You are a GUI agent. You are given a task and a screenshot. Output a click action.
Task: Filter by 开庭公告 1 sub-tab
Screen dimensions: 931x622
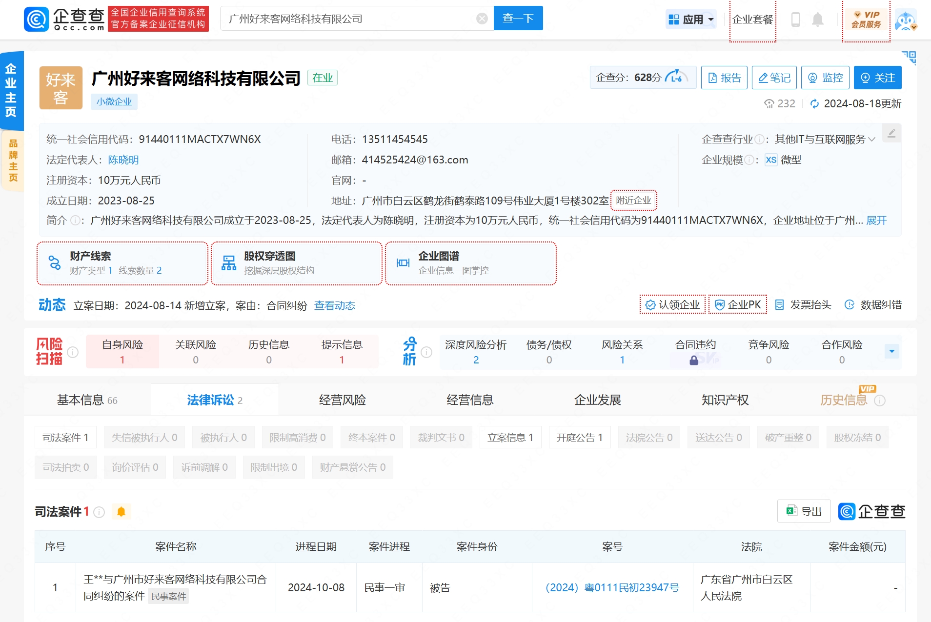580,438
